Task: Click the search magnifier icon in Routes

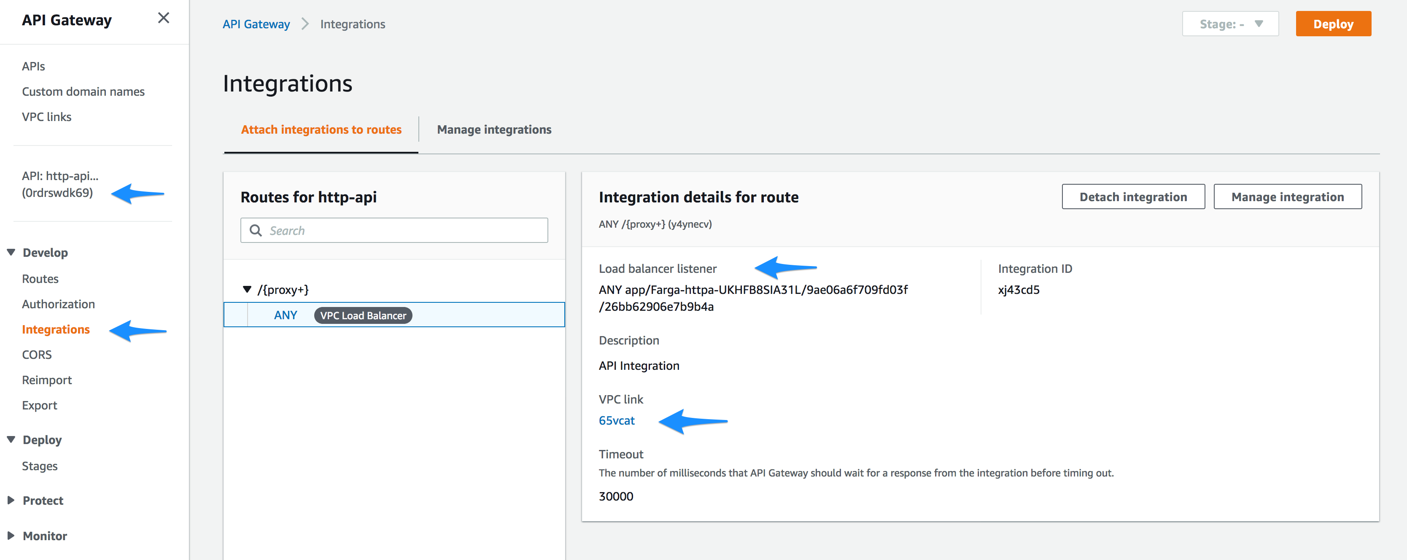Action: click(256, 231)
